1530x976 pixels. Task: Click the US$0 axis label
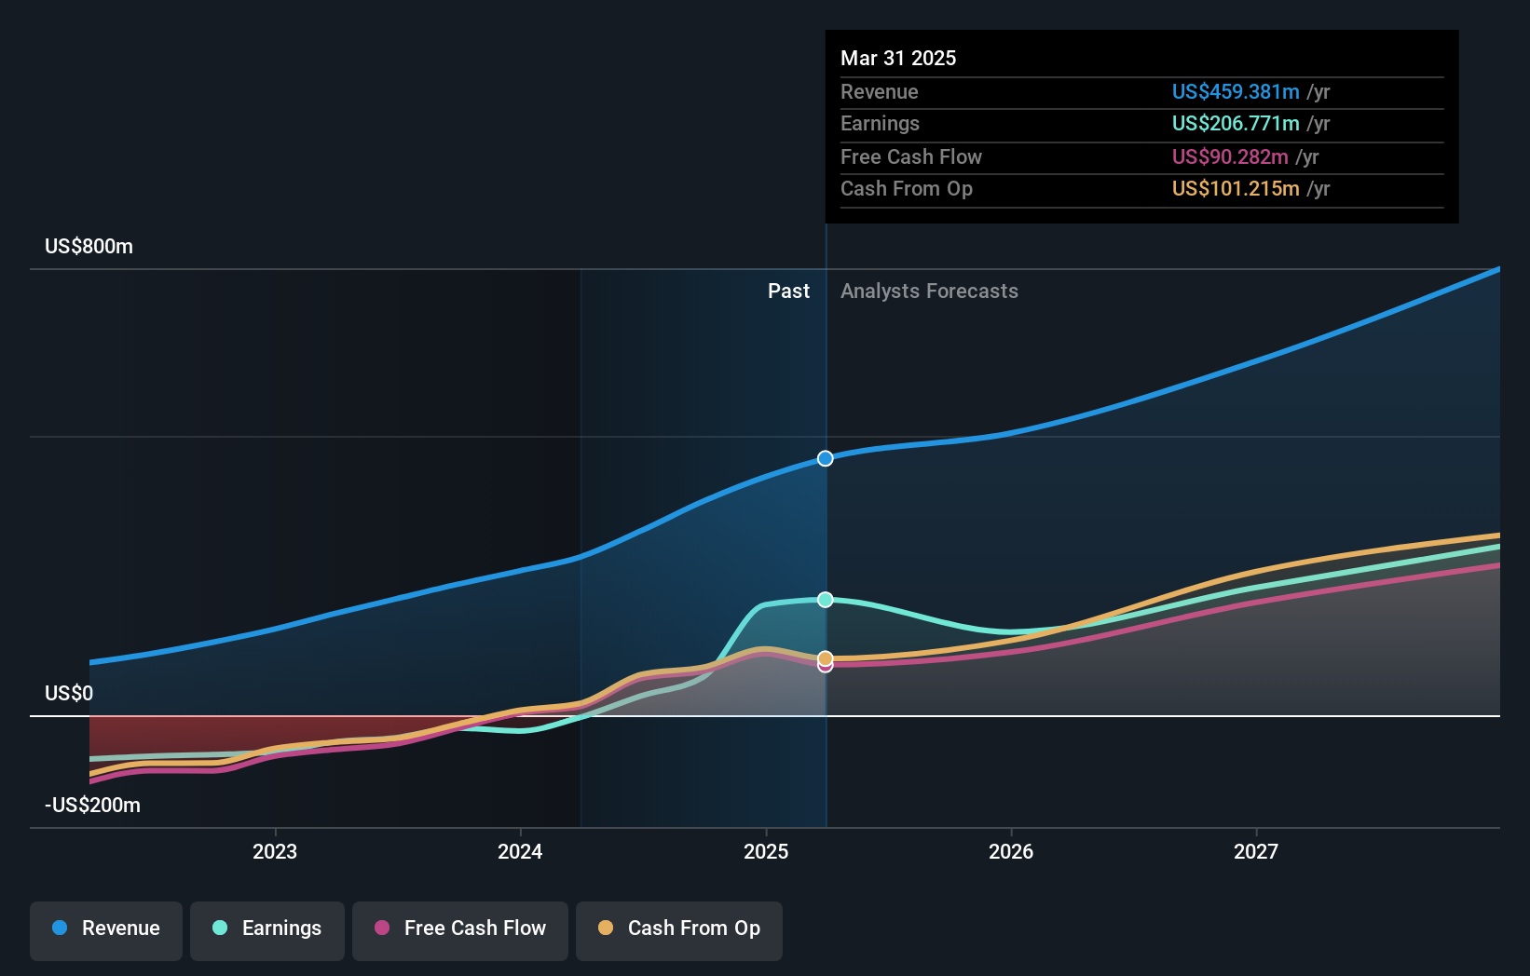pyautogui.click(x=69, y=693)
